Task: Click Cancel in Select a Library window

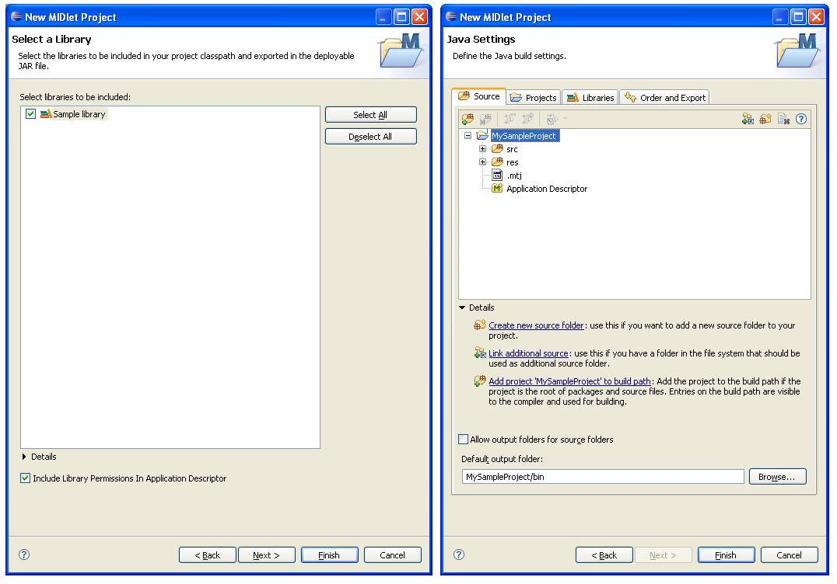Action: click(x=392, y=554)
